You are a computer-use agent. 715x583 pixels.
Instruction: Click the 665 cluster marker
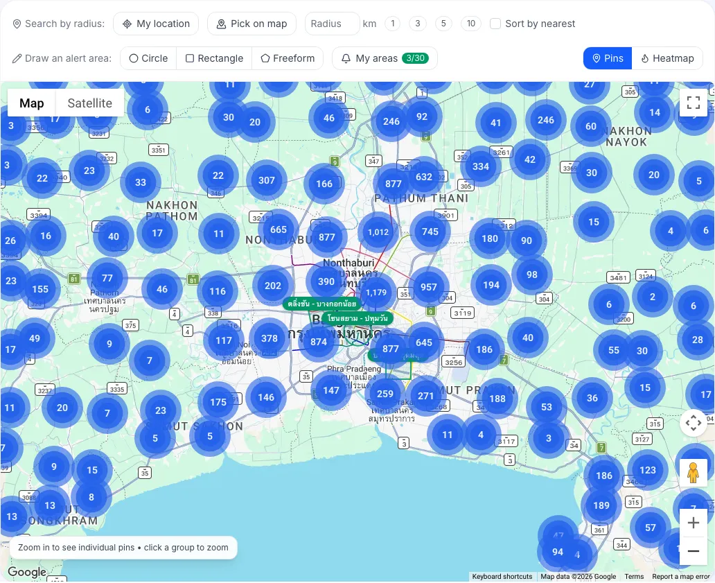point(278,229)
